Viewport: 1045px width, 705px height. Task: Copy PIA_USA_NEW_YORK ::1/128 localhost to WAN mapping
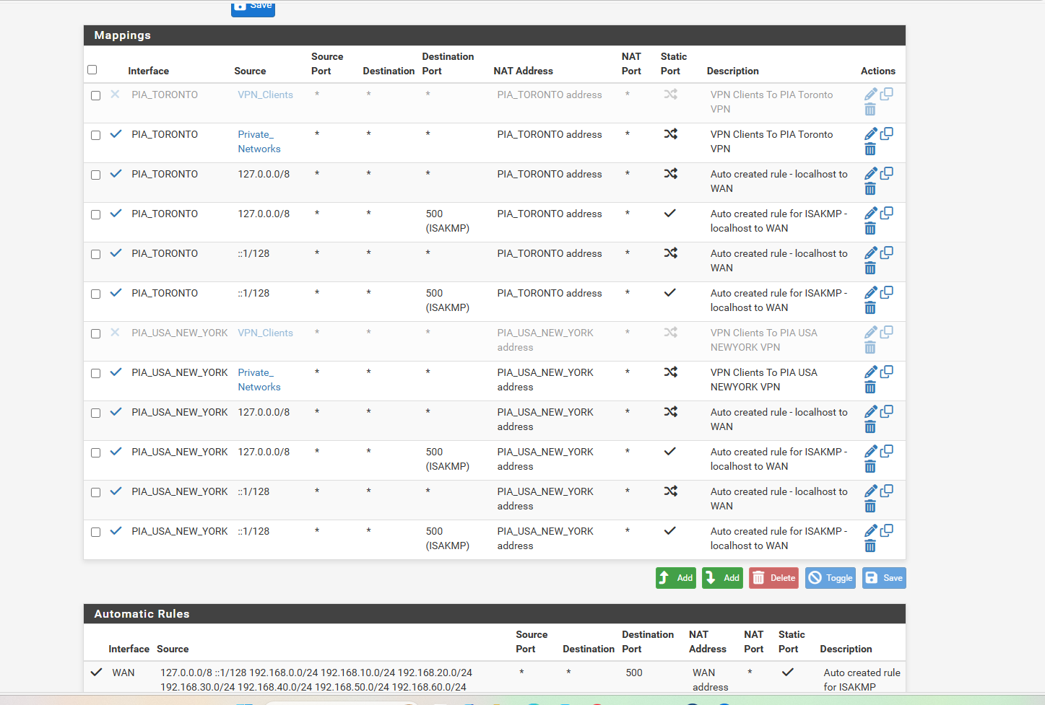point(887,491)
